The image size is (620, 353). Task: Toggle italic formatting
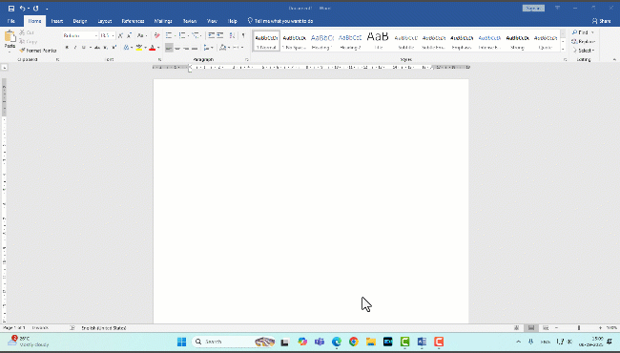coord(75,48)
